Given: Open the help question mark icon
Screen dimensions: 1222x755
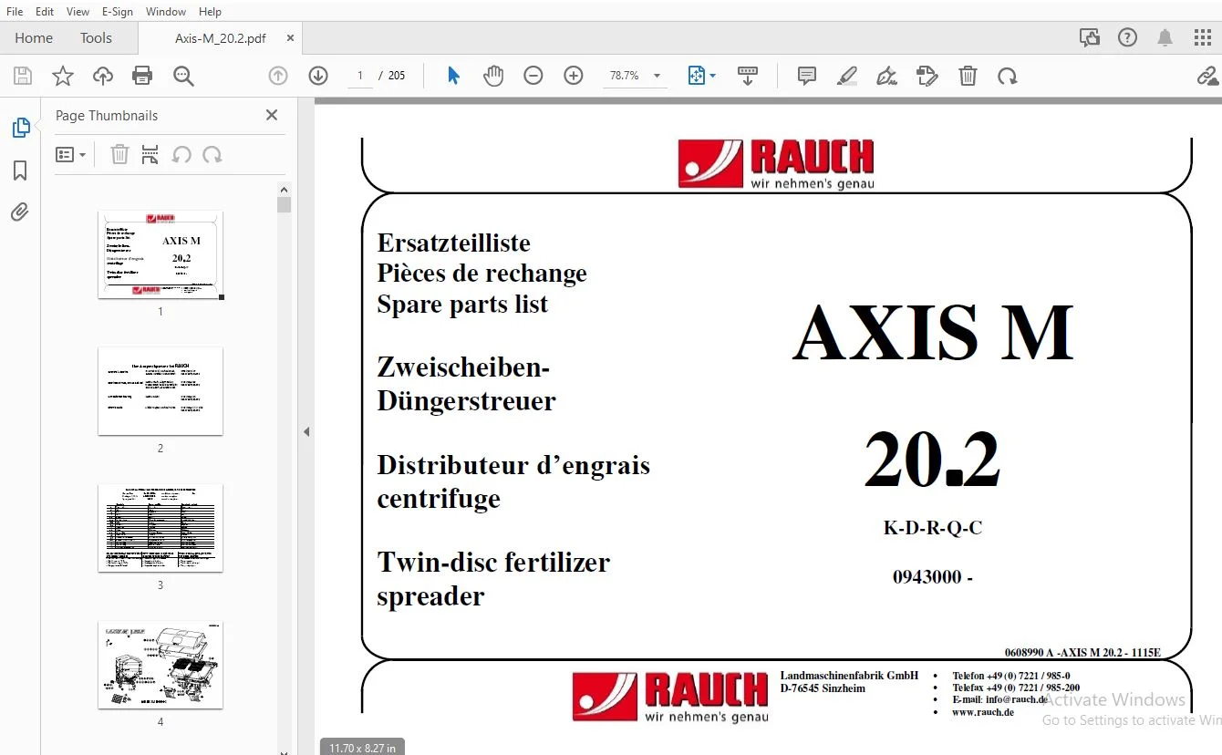Looking at the screenshot, I should (x=1128, y=37).
